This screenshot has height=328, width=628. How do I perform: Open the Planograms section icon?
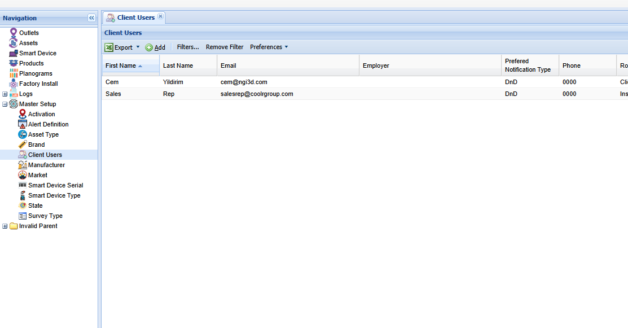point(14,73)
